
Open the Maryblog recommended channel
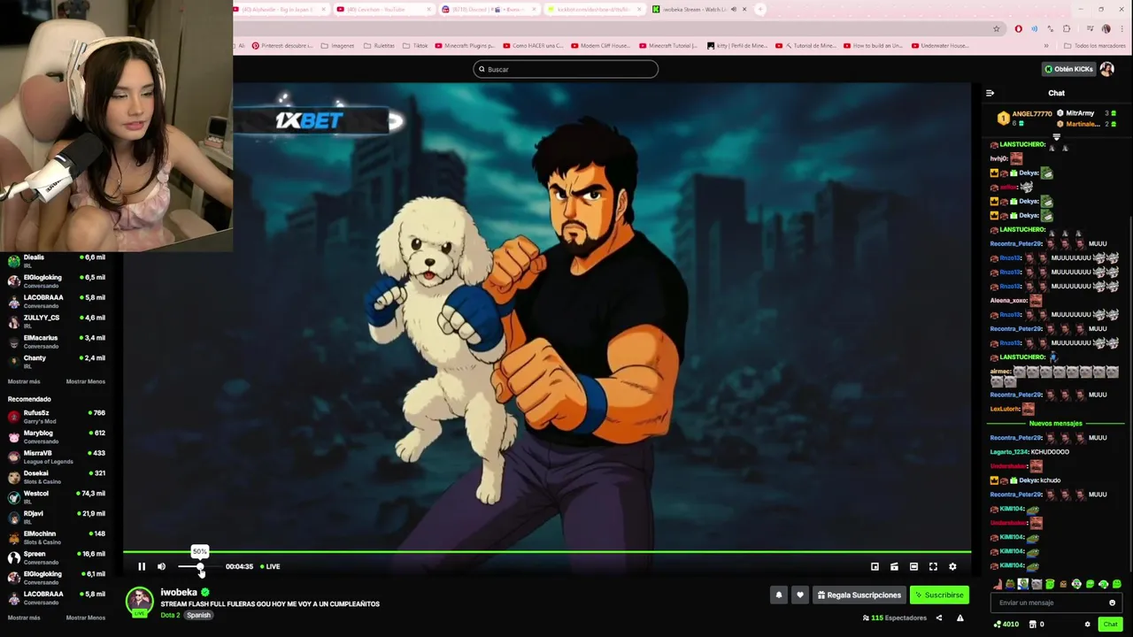pyautogui.click(x=57, y=436)
